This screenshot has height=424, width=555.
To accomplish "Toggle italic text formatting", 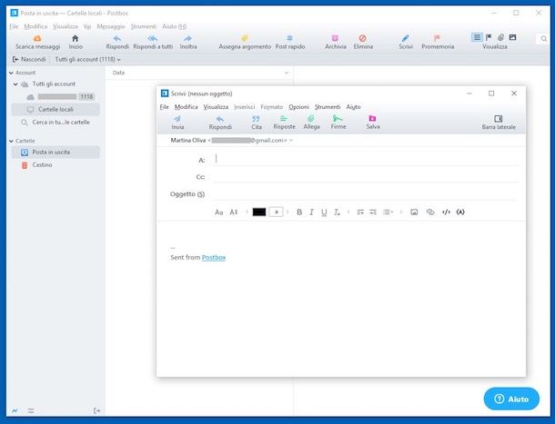I will click(311, 212).
